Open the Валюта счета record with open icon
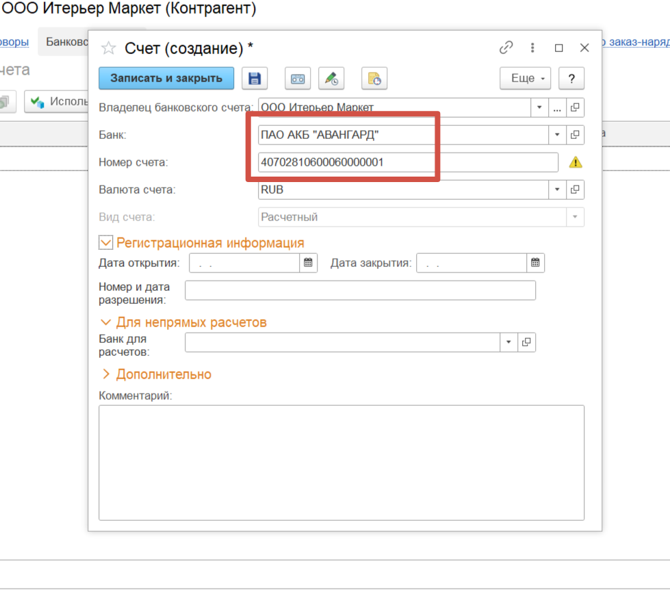The height and width of the screenshot is (590, 670). 576,190
